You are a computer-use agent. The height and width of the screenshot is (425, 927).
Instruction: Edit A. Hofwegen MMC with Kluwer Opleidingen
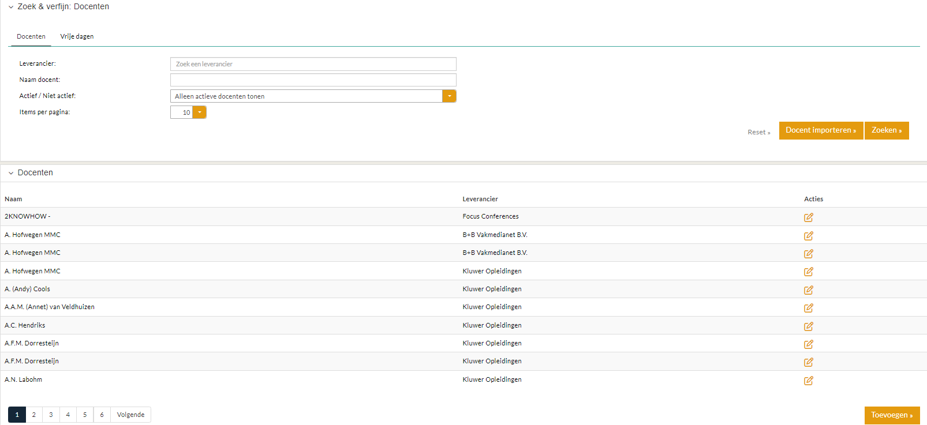[x=808, y=272]
